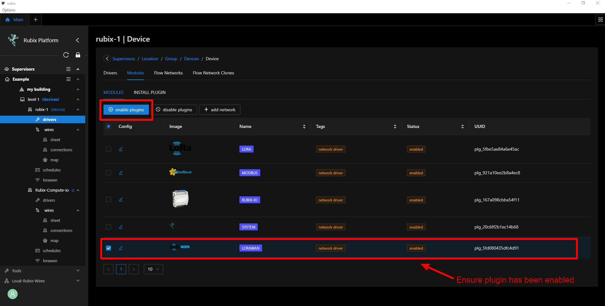605x306 pixels.
Task: Collapse the Supervisors tree section
Action: click(78, 69)
